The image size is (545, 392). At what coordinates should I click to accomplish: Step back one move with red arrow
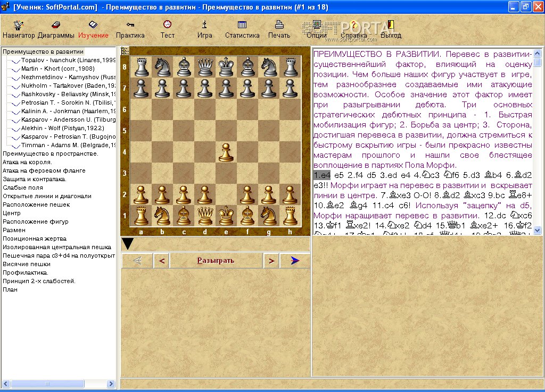pos(162,260)
